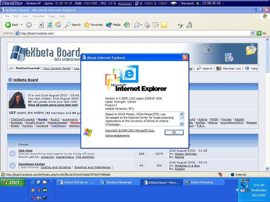Open the View menu
This screenshot has height=202, width=270.
pos(25,16)
